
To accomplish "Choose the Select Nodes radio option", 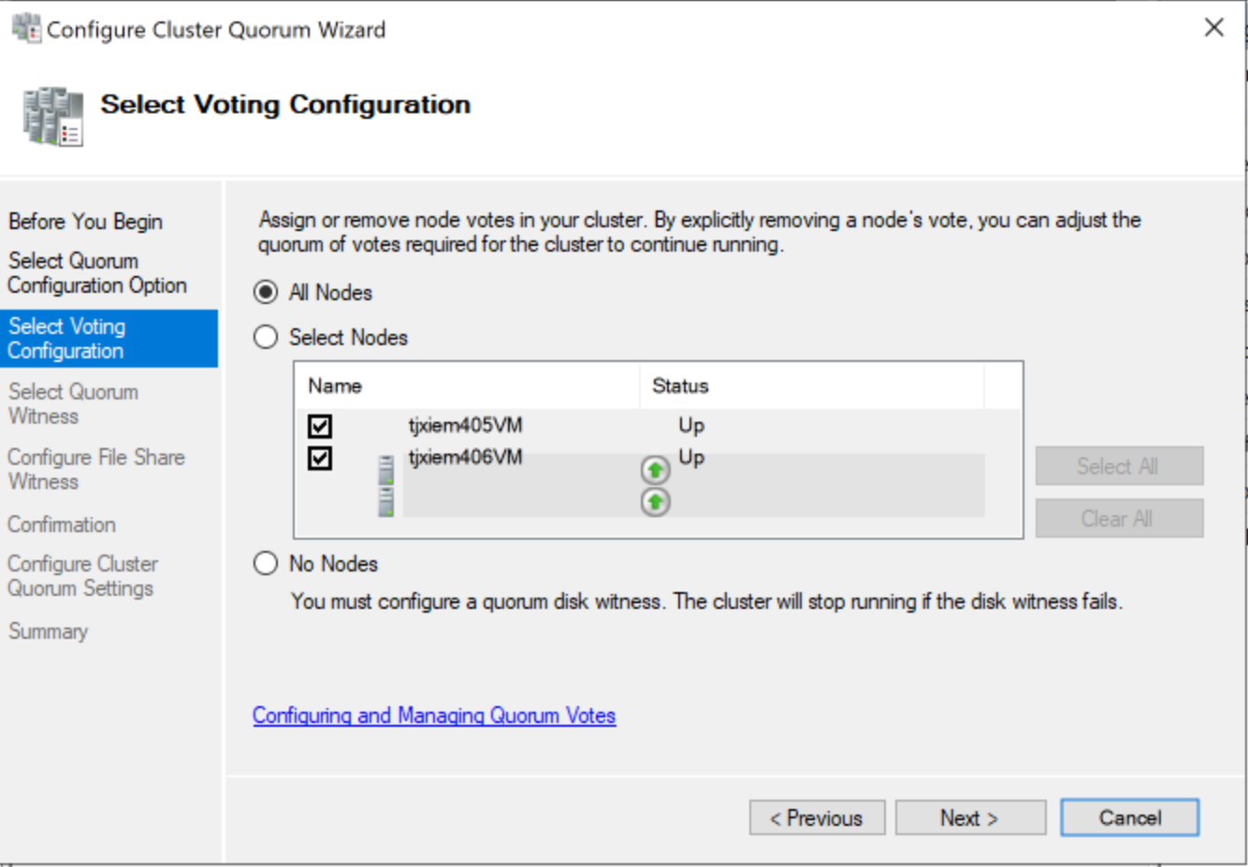I will (x=267, y=338).
